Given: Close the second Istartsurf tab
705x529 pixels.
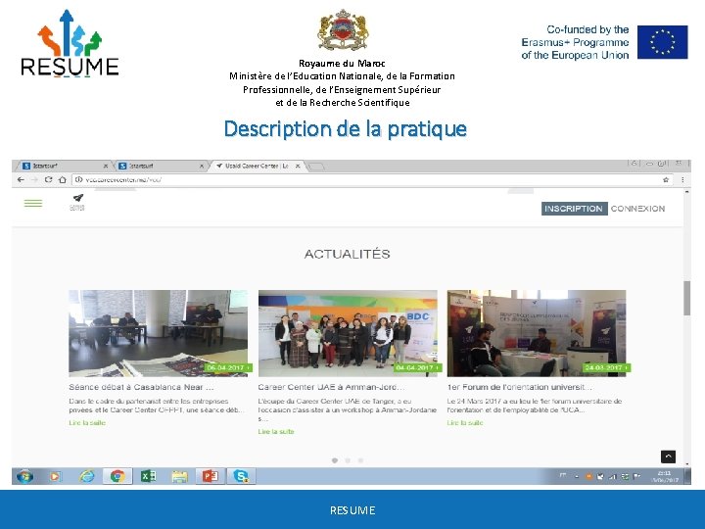Looking at the screenshot, I should click(x=202, y=166).
